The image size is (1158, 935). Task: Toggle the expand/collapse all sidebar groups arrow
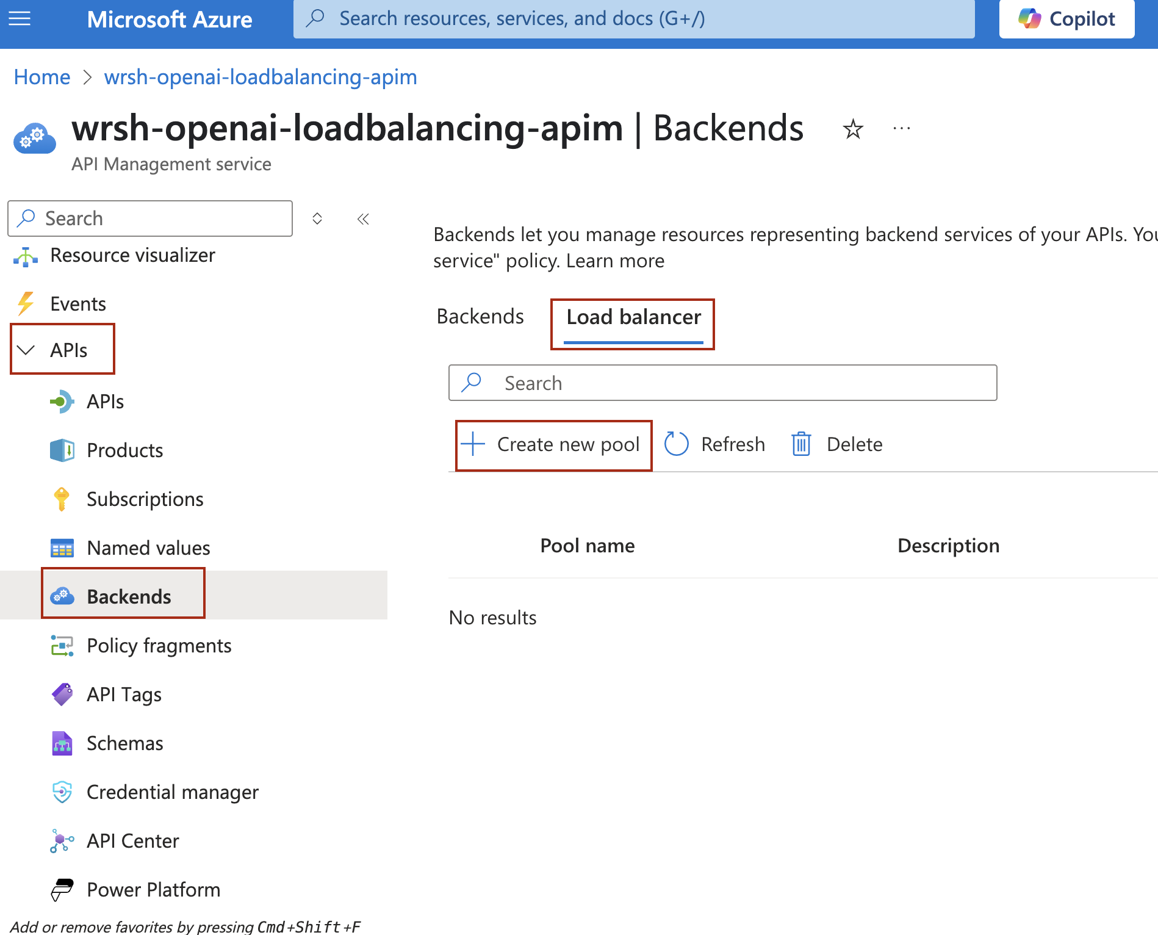317,218
